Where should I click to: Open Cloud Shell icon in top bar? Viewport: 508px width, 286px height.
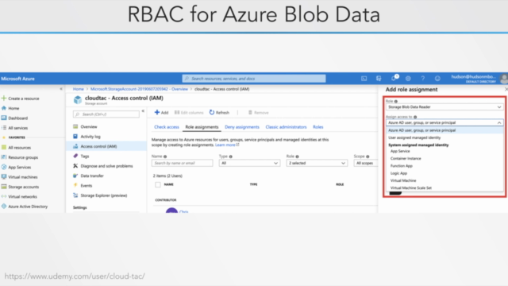point(364,79)
